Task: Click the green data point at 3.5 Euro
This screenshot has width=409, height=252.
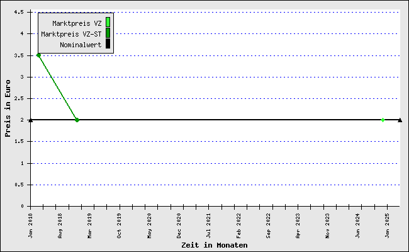Action: point(38,55)
